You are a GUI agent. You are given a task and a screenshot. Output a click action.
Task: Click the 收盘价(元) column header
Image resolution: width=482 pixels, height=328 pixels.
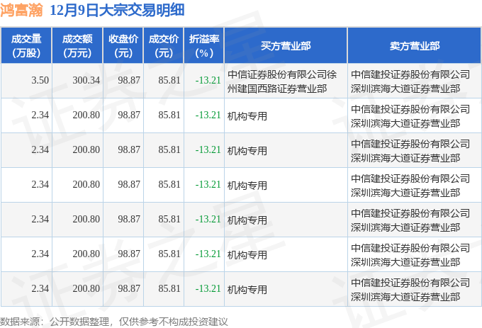(123, 46)
